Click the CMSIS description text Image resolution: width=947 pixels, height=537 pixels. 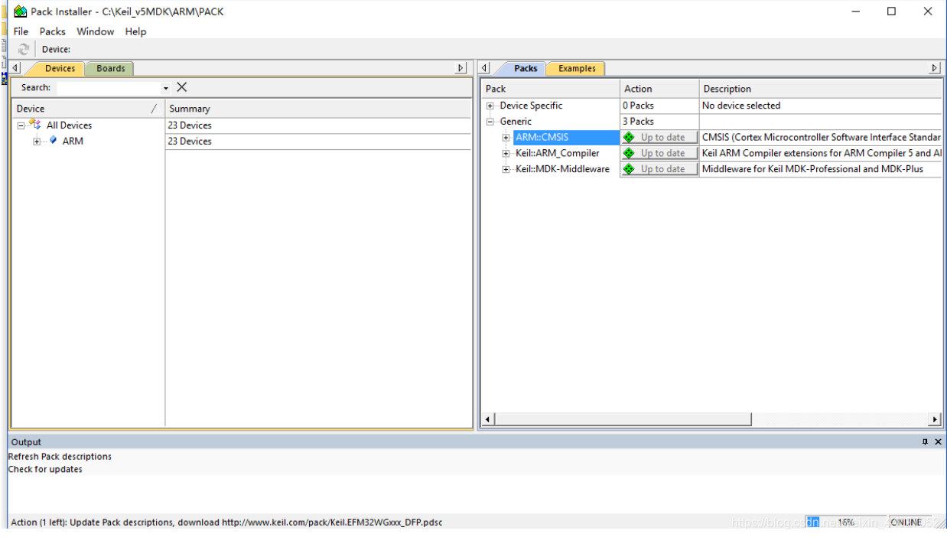[x=822, y=138]
